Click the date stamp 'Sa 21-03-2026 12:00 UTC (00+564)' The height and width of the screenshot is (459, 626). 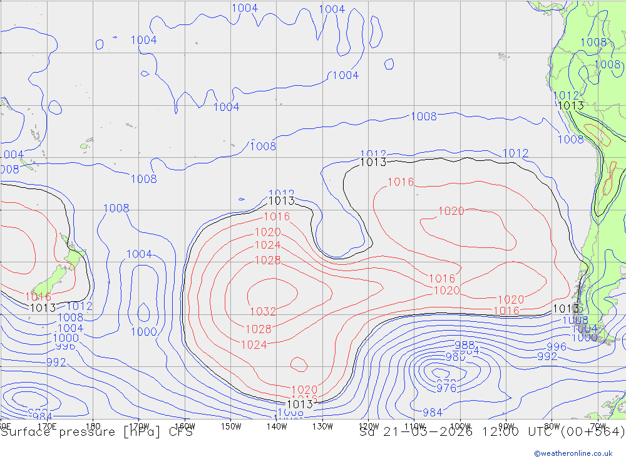click(492, 432)
